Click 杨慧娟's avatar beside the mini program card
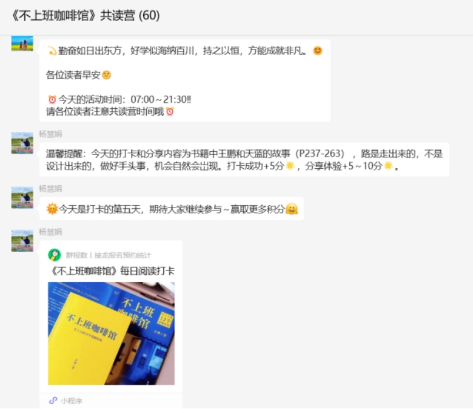Image resolution: width=473 pixels, height=409 pixels. [x=22, y=241]
